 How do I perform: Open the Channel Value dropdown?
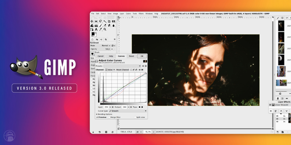(110, 70)
